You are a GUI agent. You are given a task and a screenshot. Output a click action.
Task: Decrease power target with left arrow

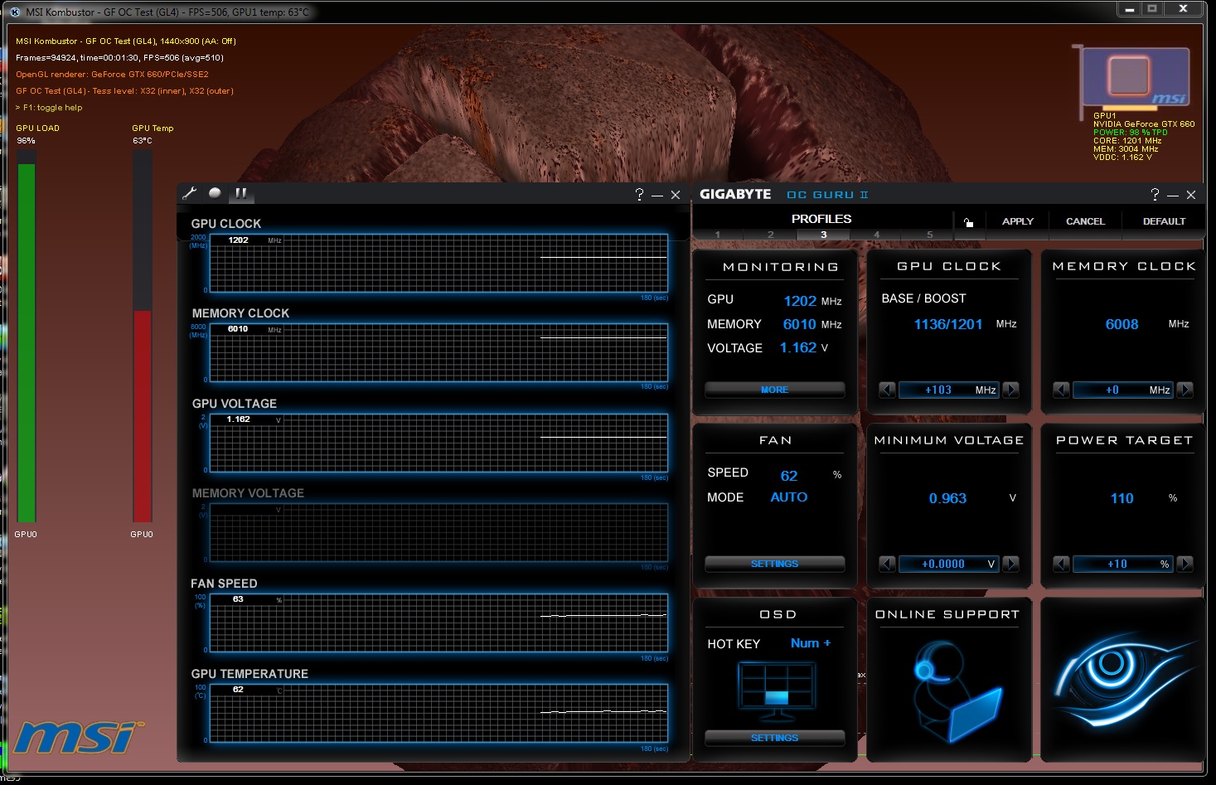1061,564
